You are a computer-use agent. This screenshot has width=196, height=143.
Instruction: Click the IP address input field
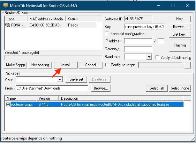(x=138, y=41)
